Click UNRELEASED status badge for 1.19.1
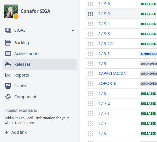Screen dimensions: 157x142 tap(148, 54)
